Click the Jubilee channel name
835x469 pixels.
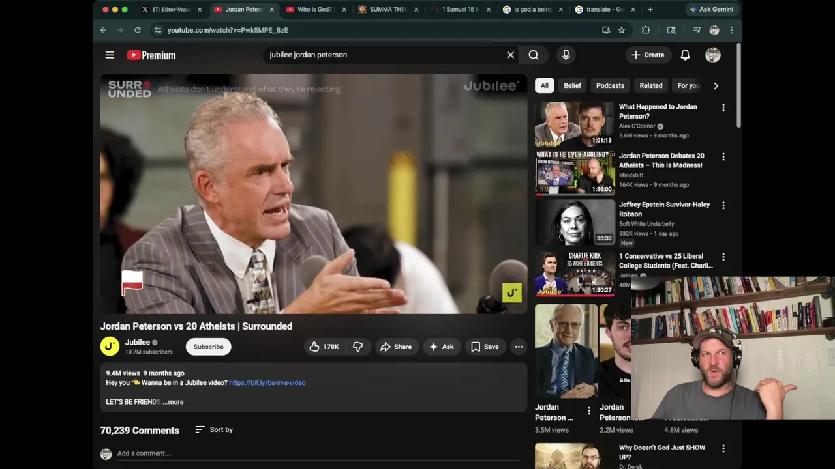click(138, 342)
